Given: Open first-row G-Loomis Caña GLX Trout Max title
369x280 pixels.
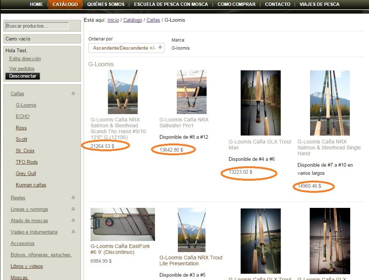Looking at the screenshot, I should click(260, 145).
